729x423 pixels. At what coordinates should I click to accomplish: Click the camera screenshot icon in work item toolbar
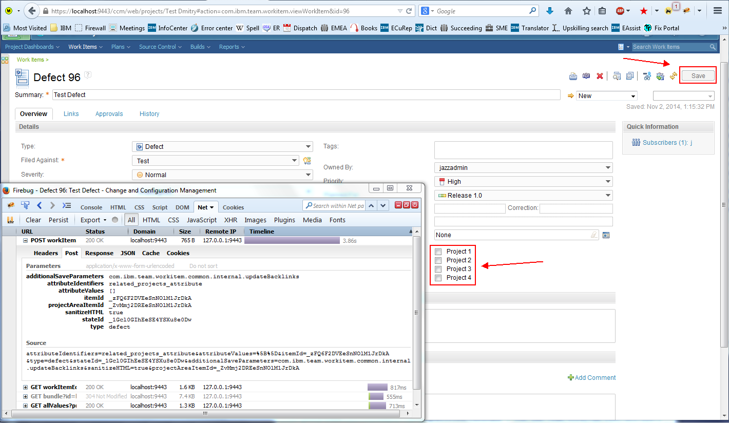pyautogui.click(x=586, y=76)
